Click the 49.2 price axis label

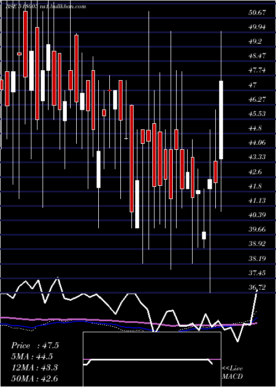256,41
